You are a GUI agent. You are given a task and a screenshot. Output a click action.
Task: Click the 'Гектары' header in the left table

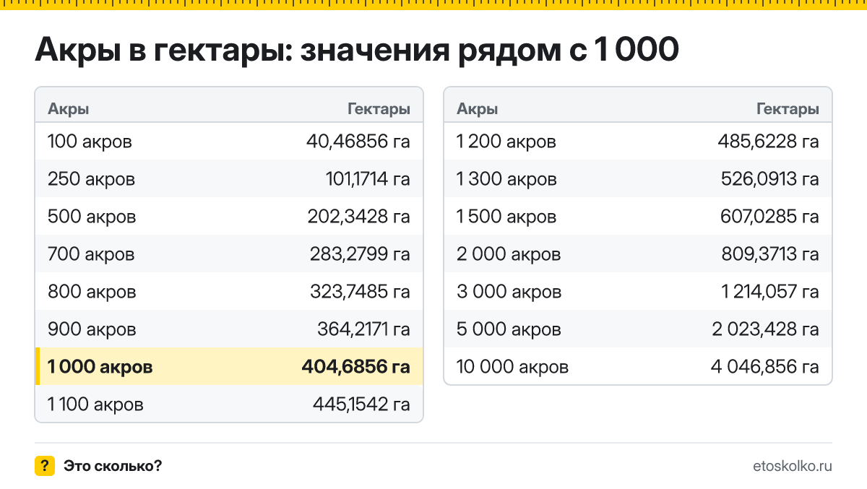point(379,110)
